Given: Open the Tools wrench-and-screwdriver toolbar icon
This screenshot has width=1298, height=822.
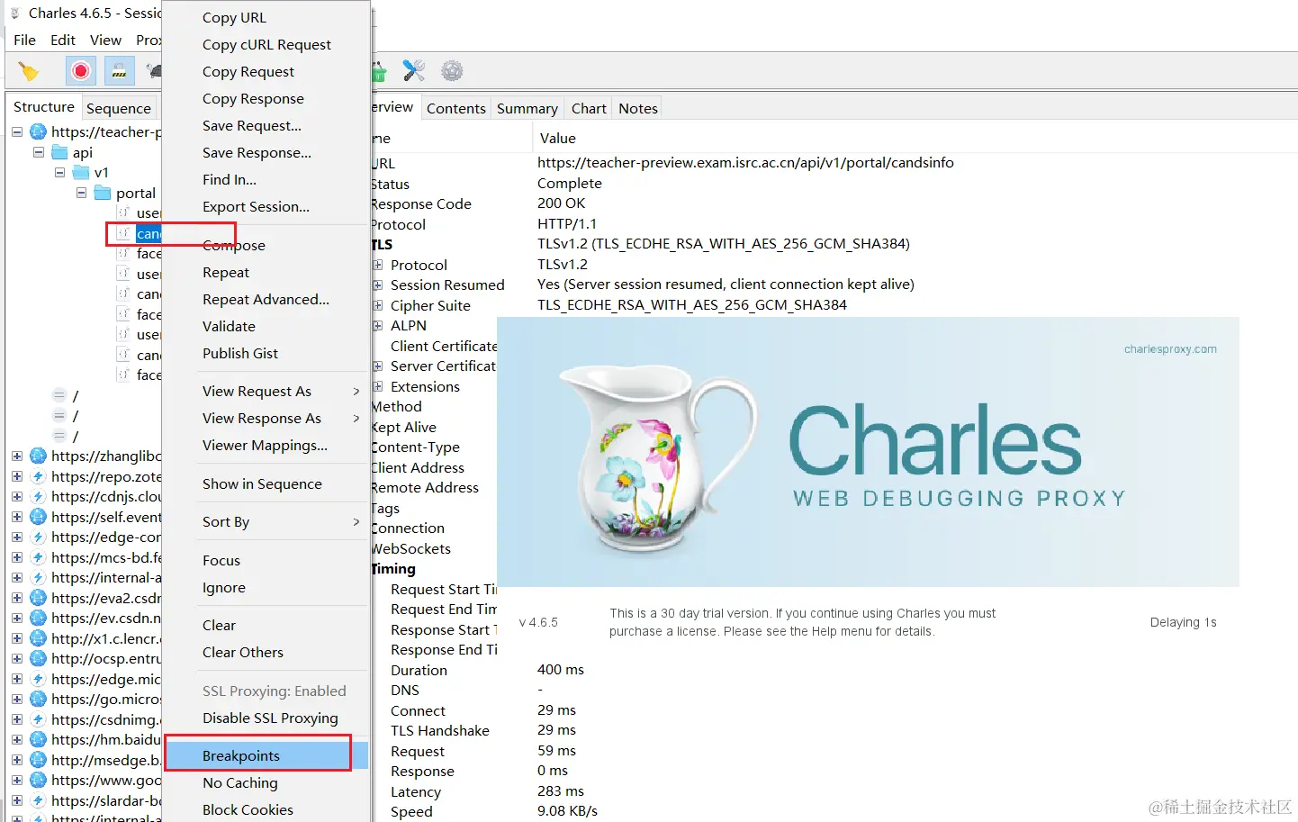Looking at the screenshot, I should coord(414,70).
